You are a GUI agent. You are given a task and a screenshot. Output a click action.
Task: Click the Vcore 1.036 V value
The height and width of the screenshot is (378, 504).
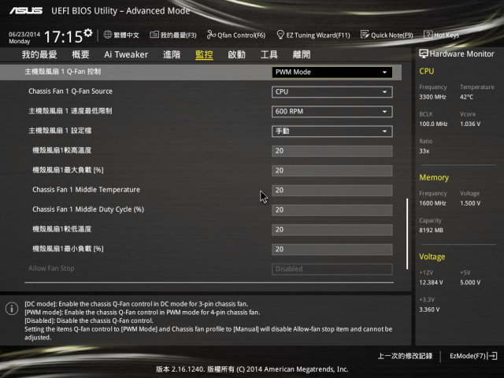point(470,124)
